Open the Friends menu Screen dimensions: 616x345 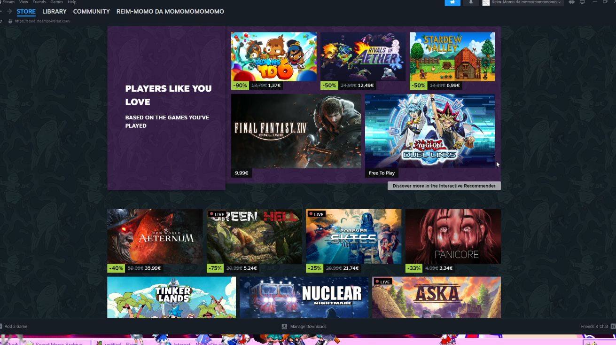click(39, 2)
